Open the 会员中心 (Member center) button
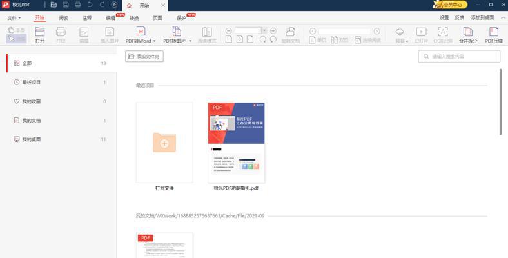The height and width of the screenshot is (258, 508). point(451,5)
